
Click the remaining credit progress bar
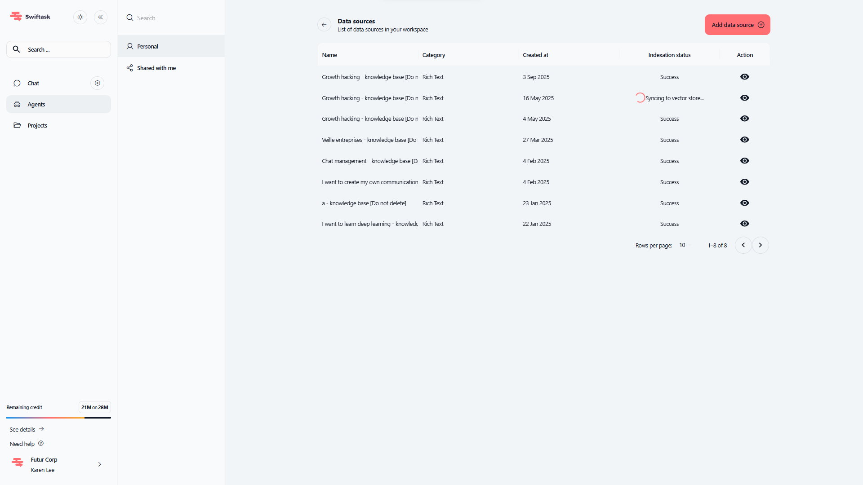(x=58, y=418)
